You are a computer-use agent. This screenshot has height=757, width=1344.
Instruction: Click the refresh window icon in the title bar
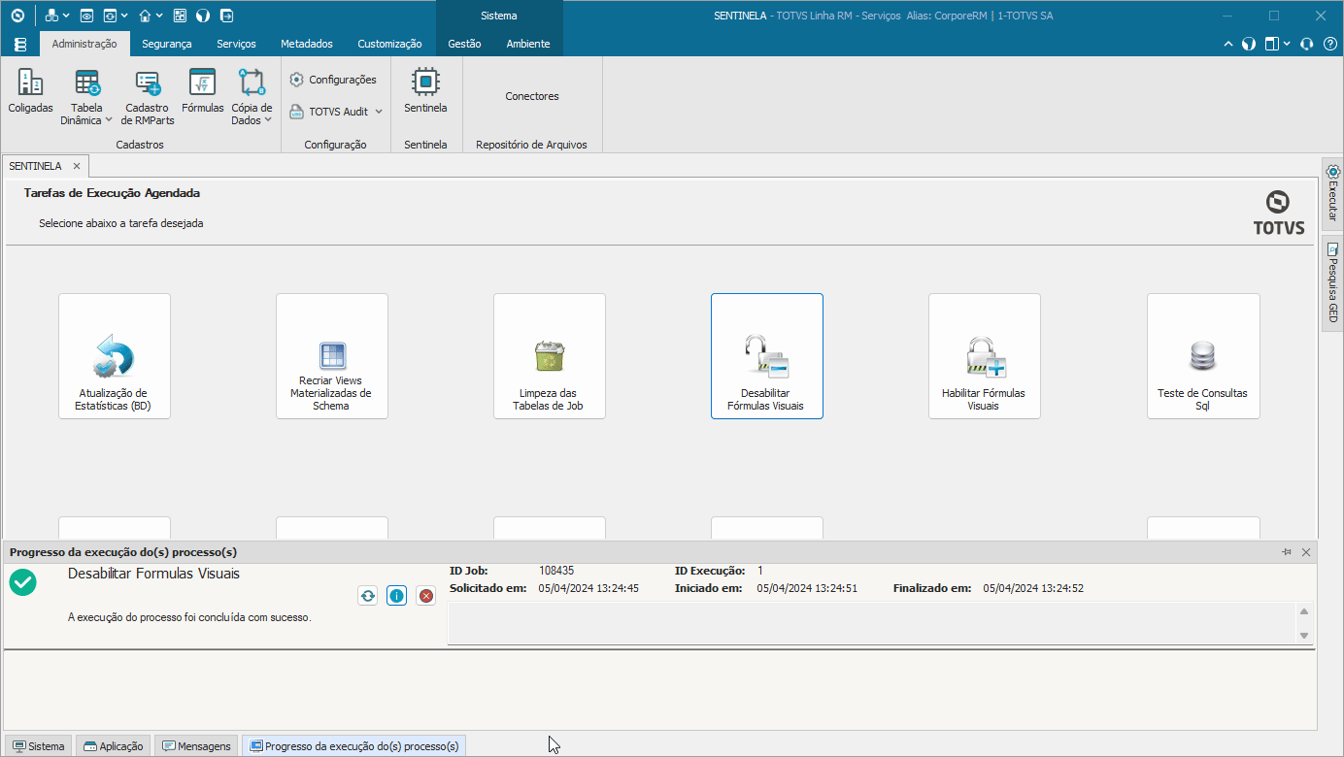tap(111, 16)
